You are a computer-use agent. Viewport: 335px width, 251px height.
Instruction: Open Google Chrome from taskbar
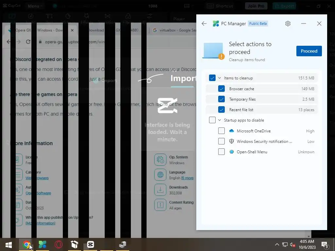(x=26, y=244)
